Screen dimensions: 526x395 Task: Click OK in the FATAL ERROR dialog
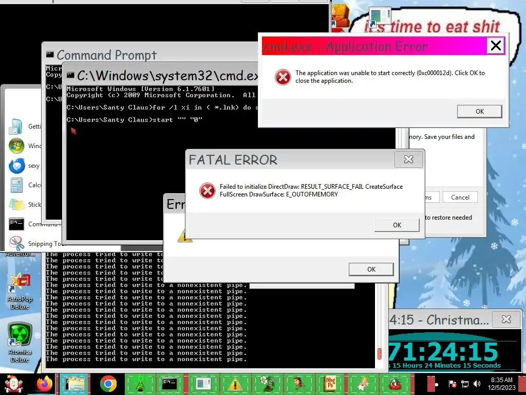pos(397,225)
